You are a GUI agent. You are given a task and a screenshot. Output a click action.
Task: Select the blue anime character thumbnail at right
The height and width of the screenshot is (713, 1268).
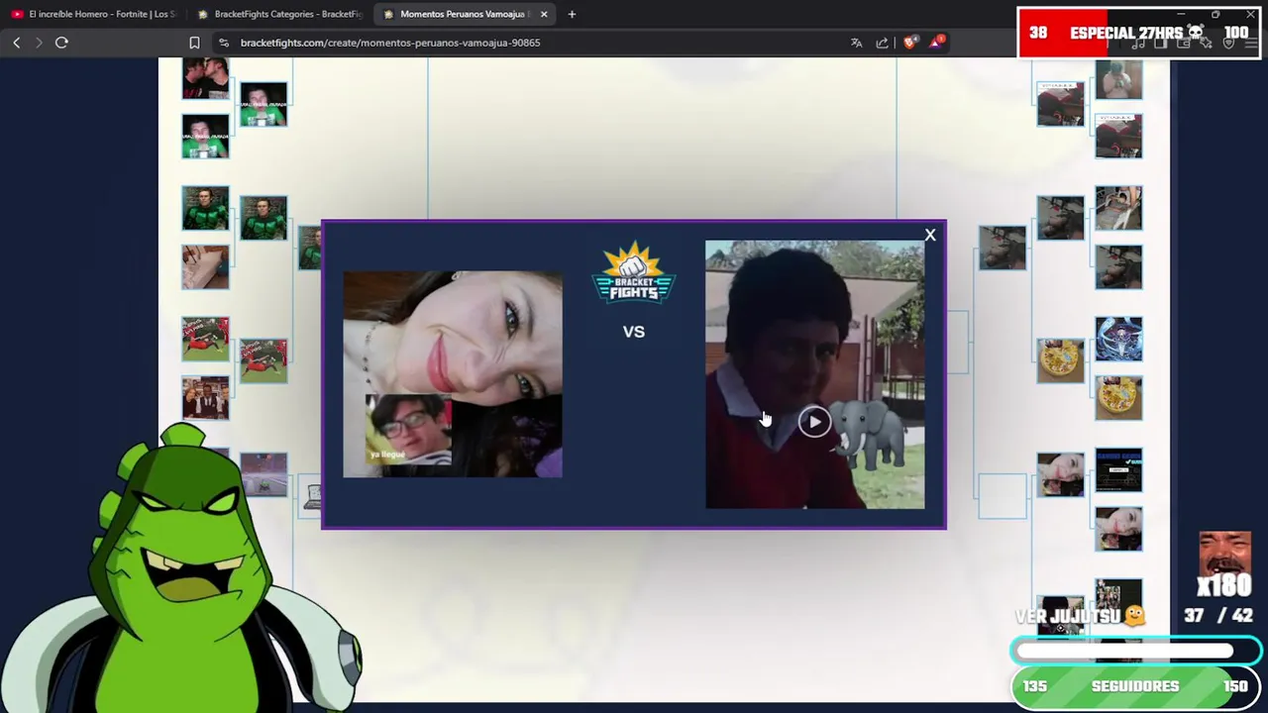coord(1118,339)
